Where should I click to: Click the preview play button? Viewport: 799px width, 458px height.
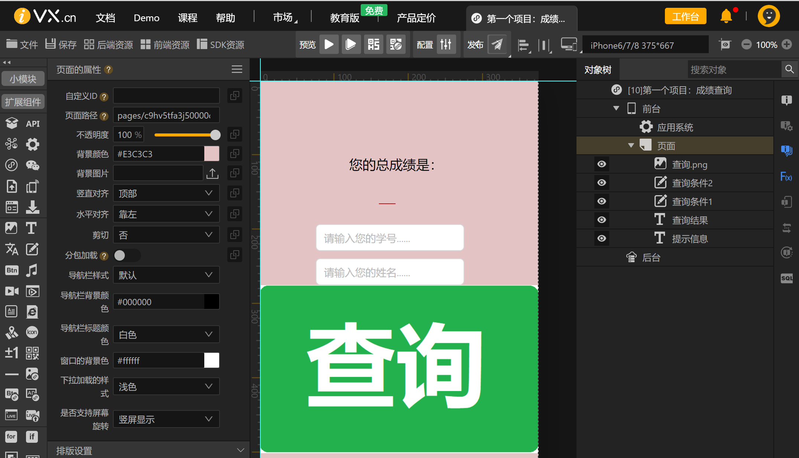click(329, 45)
